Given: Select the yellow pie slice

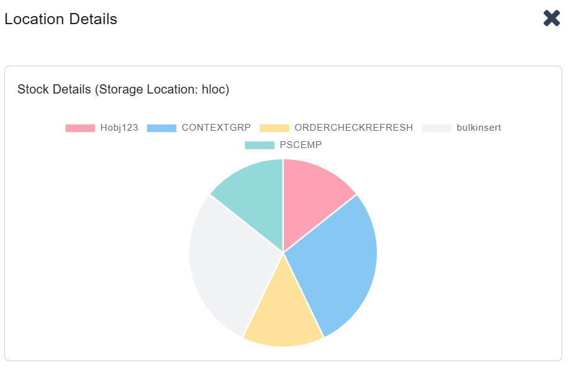Looking at the screenshot, I should tap(282, 313).
